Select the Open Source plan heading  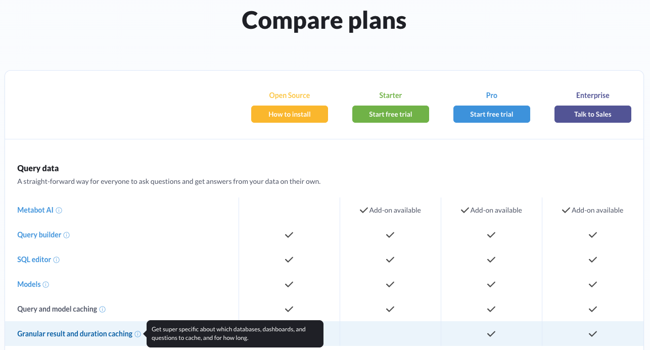pos(290,95)
